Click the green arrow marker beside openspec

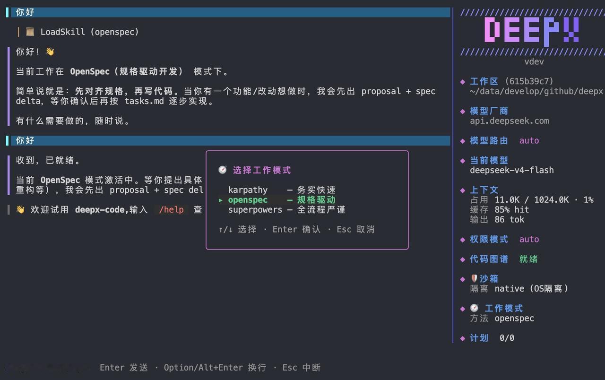pyautogui.click(x=221, y=200)
